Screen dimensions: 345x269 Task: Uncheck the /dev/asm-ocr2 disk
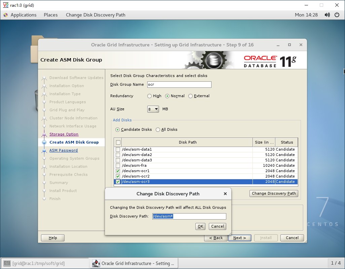118,176
